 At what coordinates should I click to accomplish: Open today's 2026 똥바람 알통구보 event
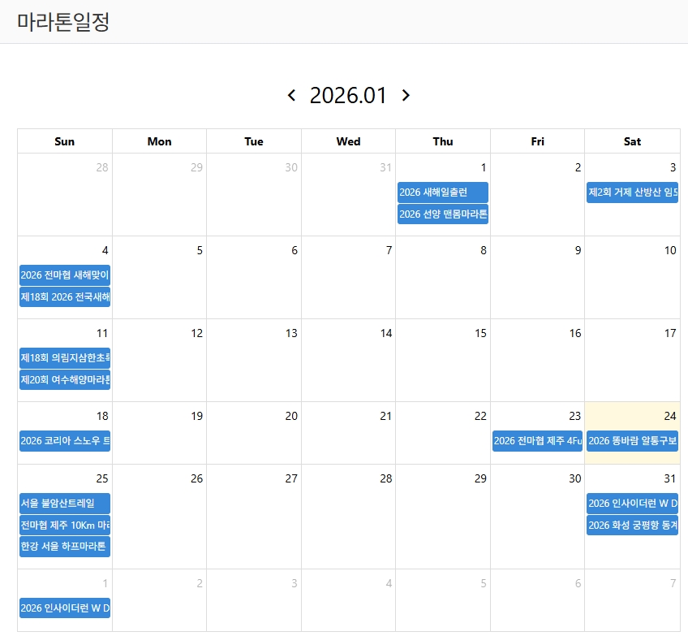pos(632,441)
